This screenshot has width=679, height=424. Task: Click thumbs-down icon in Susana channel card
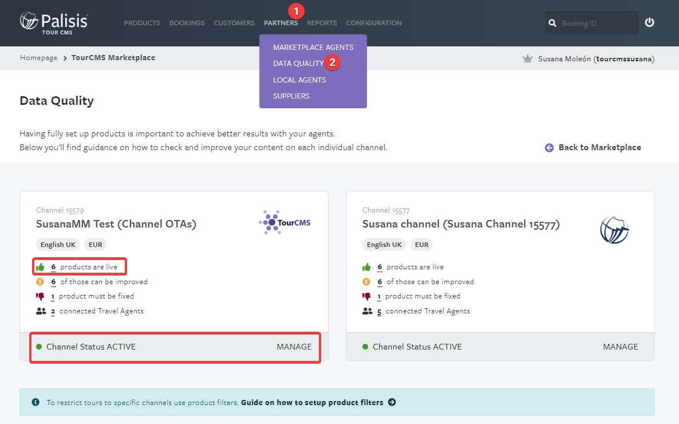pyautogui.click(x=366, y=297)
